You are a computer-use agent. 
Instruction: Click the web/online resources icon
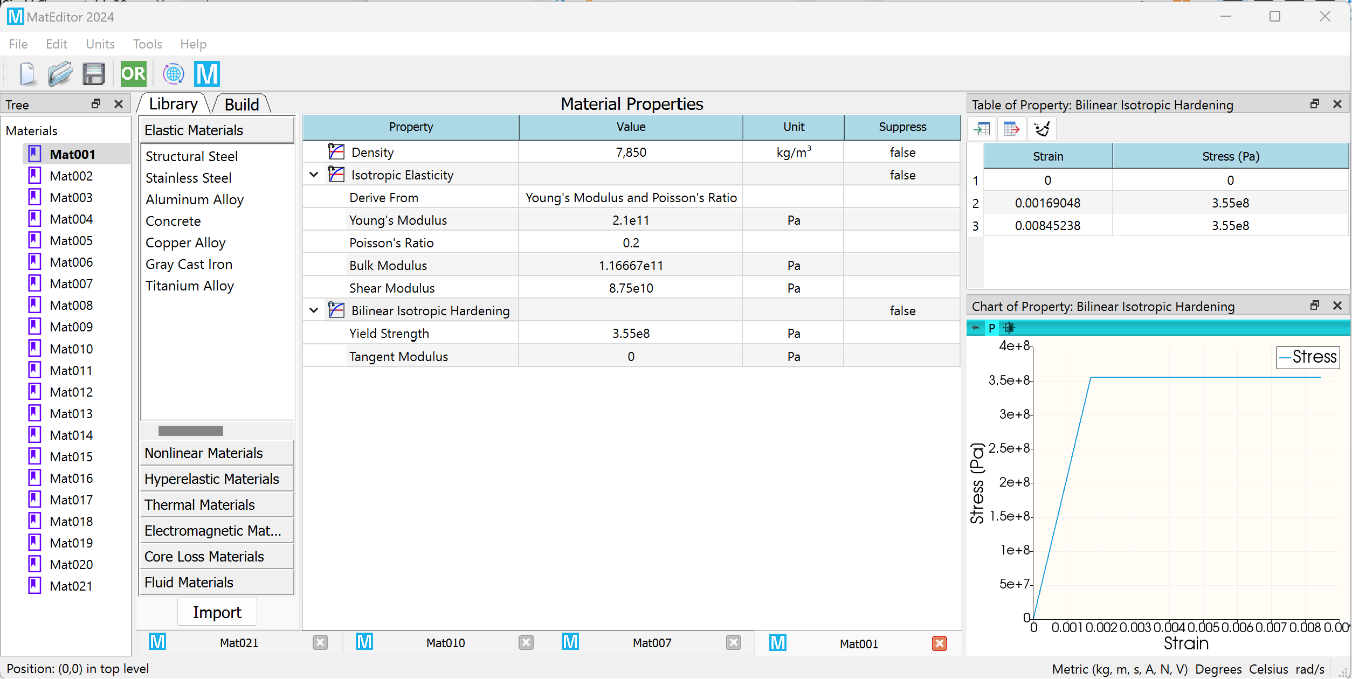point(173,74)
